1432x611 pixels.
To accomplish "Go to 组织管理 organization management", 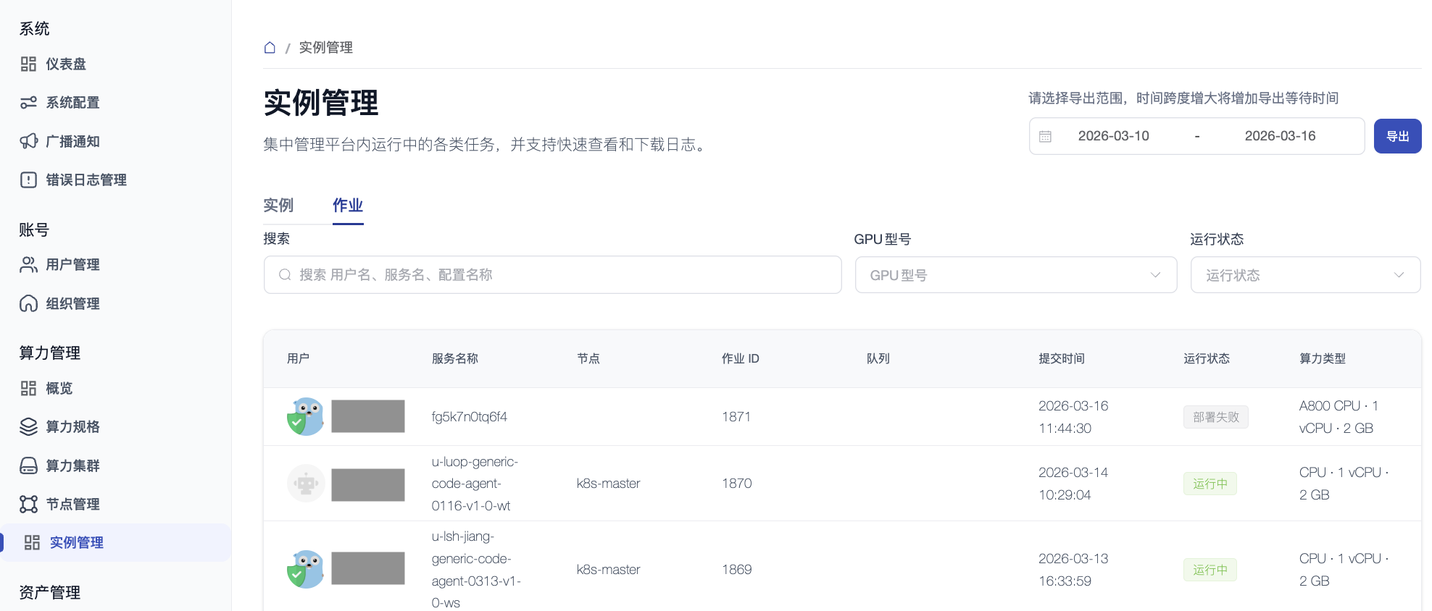I will pyautogui.click(x=72, y=304).
